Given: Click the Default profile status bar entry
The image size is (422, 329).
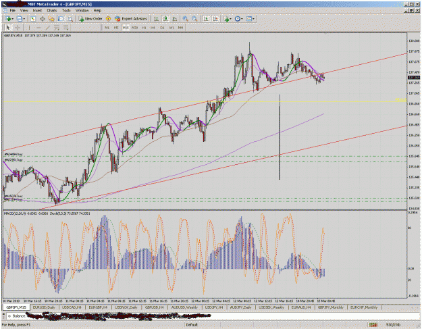Looking at the screenshot, I should (192, 325).
